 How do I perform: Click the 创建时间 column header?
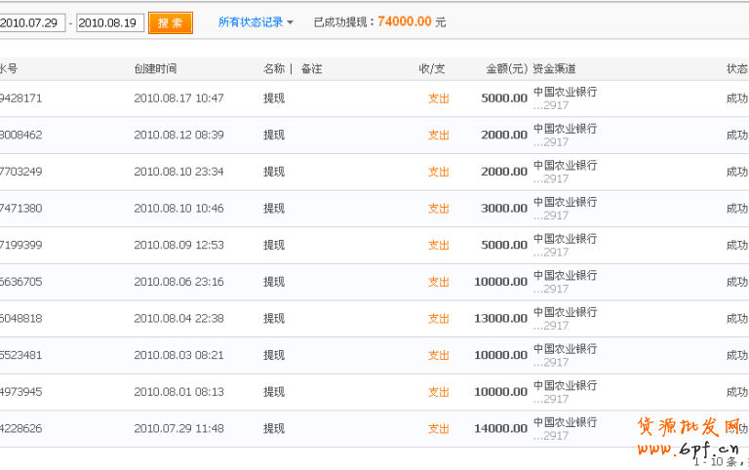[155, 69]
